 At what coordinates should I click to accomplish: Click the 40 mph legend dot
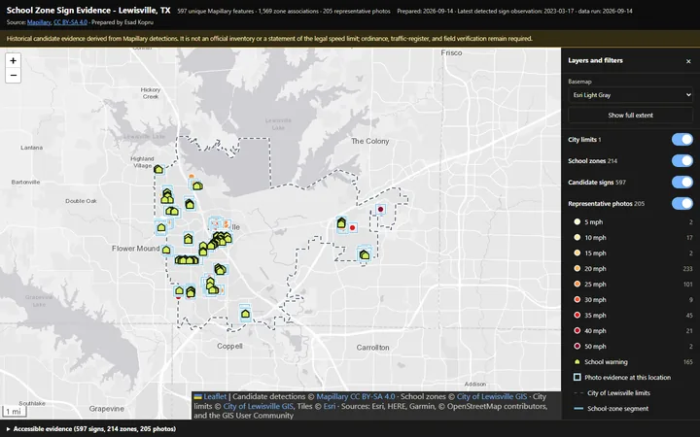(577, 331)
